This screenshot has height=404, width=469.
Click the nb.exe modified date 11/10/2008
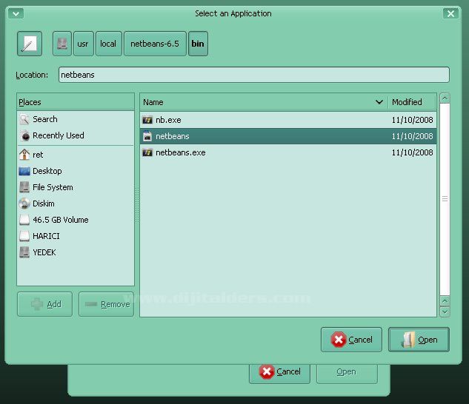[x=412, y=120]
